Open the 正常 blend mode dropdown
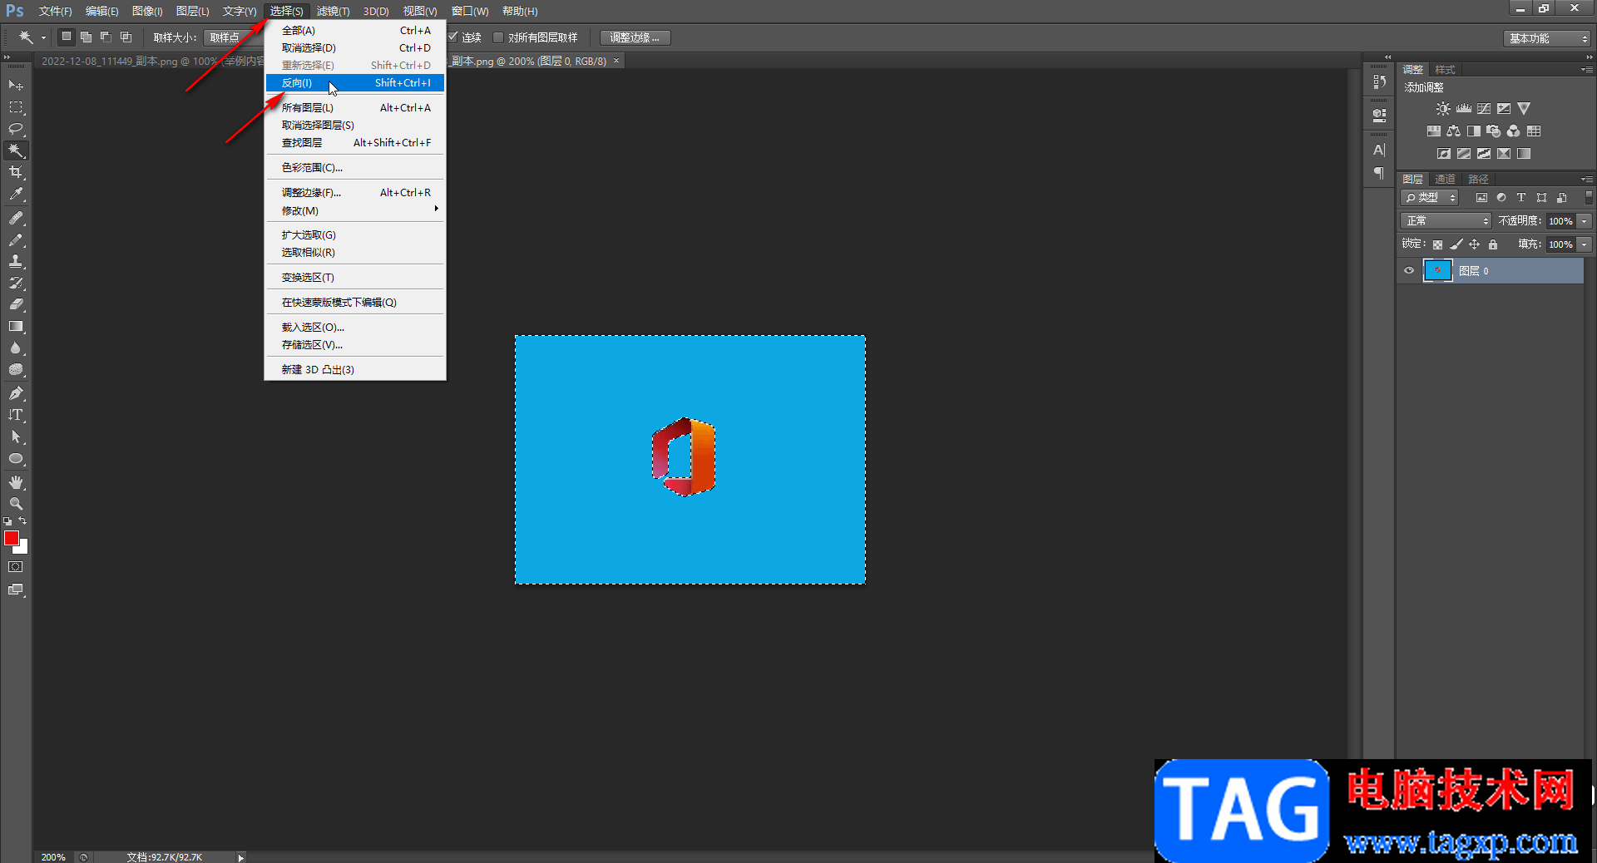Viewport: 1597px width, 863px height. [1446, 221]
